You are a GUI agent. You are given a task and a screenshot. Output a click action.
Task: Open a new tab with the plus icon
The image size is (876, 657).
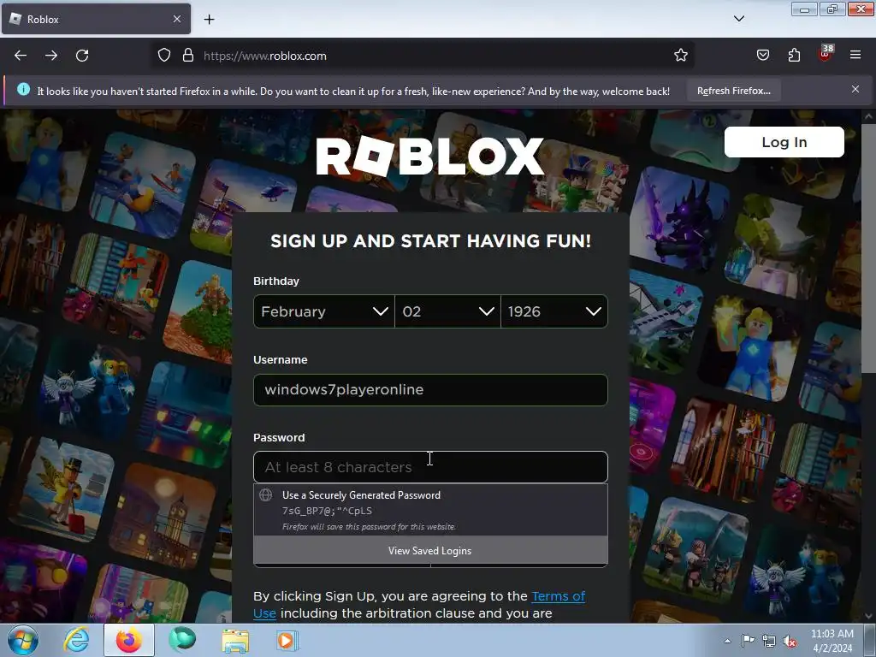coord(210,20)
